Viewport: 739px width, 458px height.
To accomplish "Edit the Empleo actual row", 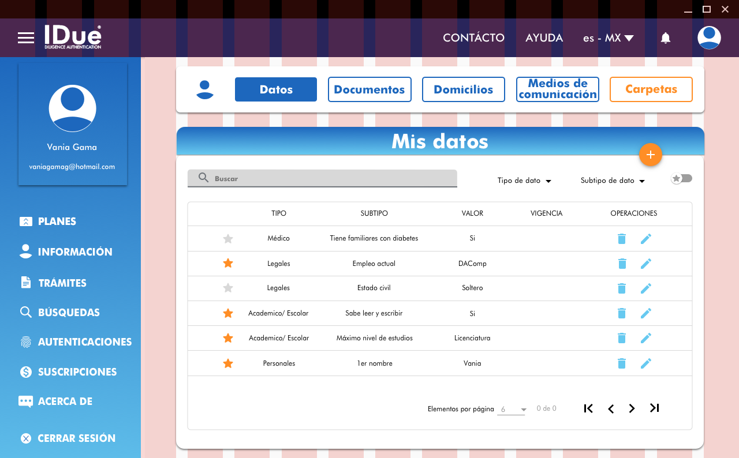I will (x=646, y=264).
